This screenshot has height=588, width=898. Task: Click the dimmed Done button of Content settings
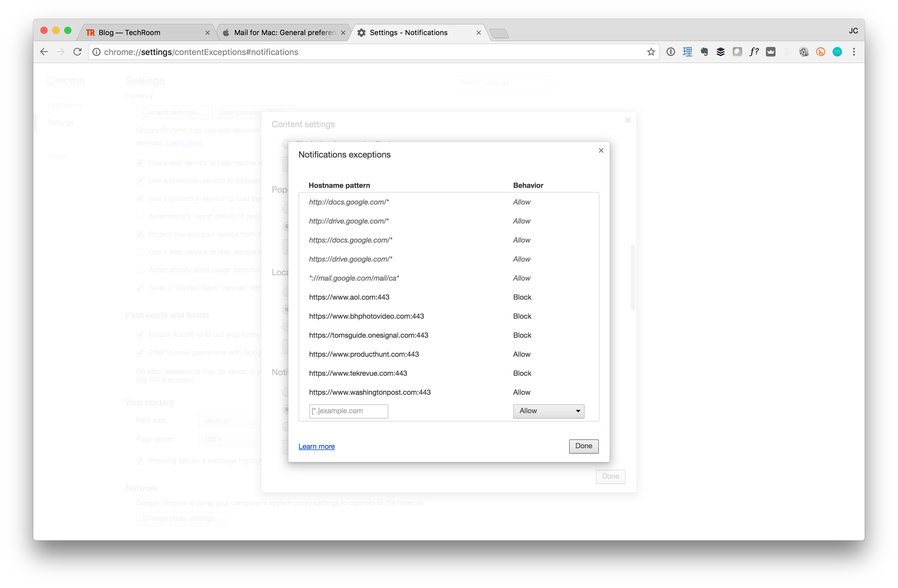611,476
